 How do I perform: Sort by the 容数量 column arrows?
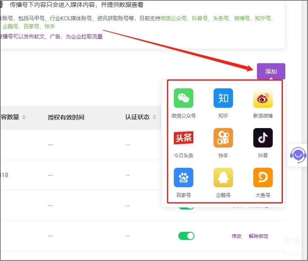click(24, 118)
